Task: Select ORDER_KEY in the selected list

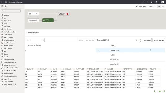Action: [130, 50]
